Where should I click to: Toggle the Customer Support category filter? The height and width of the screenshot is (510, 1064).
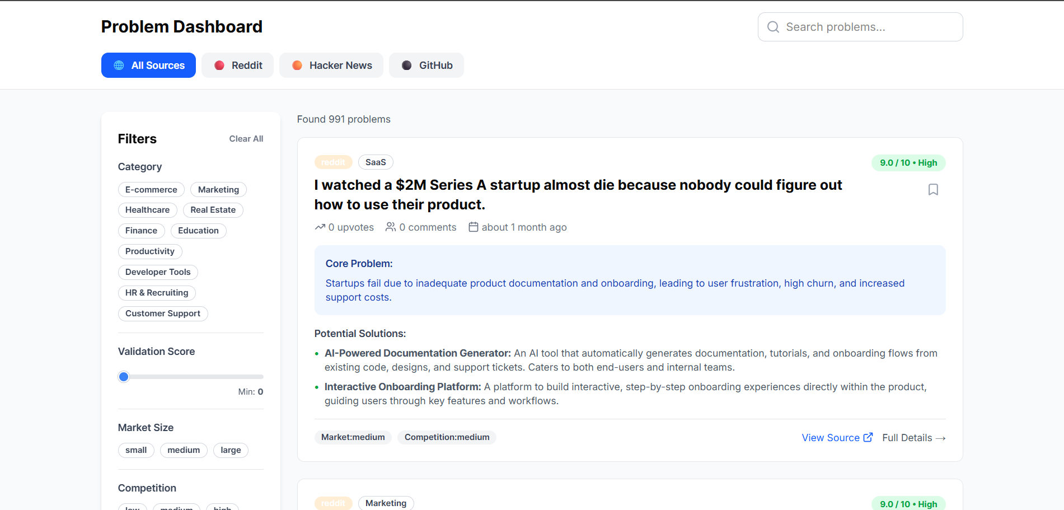pyautogui.click(x=163, y=314)
